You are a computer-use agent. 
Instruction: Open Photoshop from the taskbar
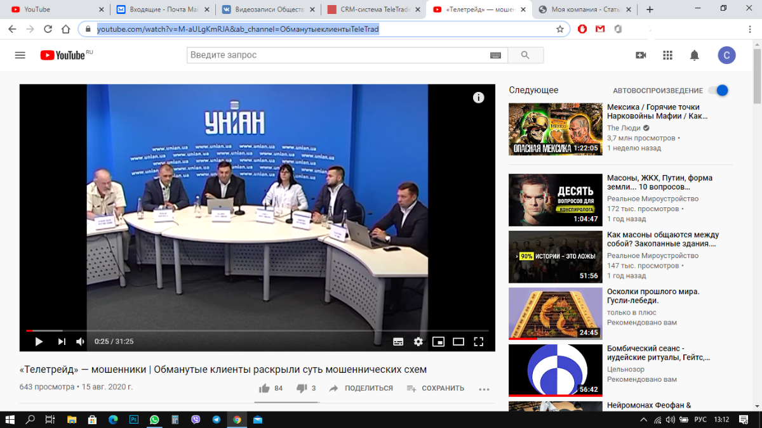pyautogui.click(x=134, y=420)
